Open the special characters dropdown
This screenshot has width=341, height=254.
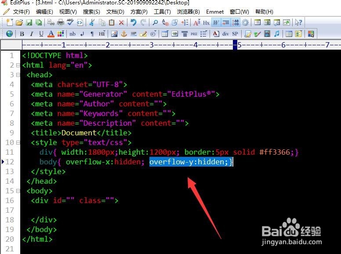coord(153,34)
